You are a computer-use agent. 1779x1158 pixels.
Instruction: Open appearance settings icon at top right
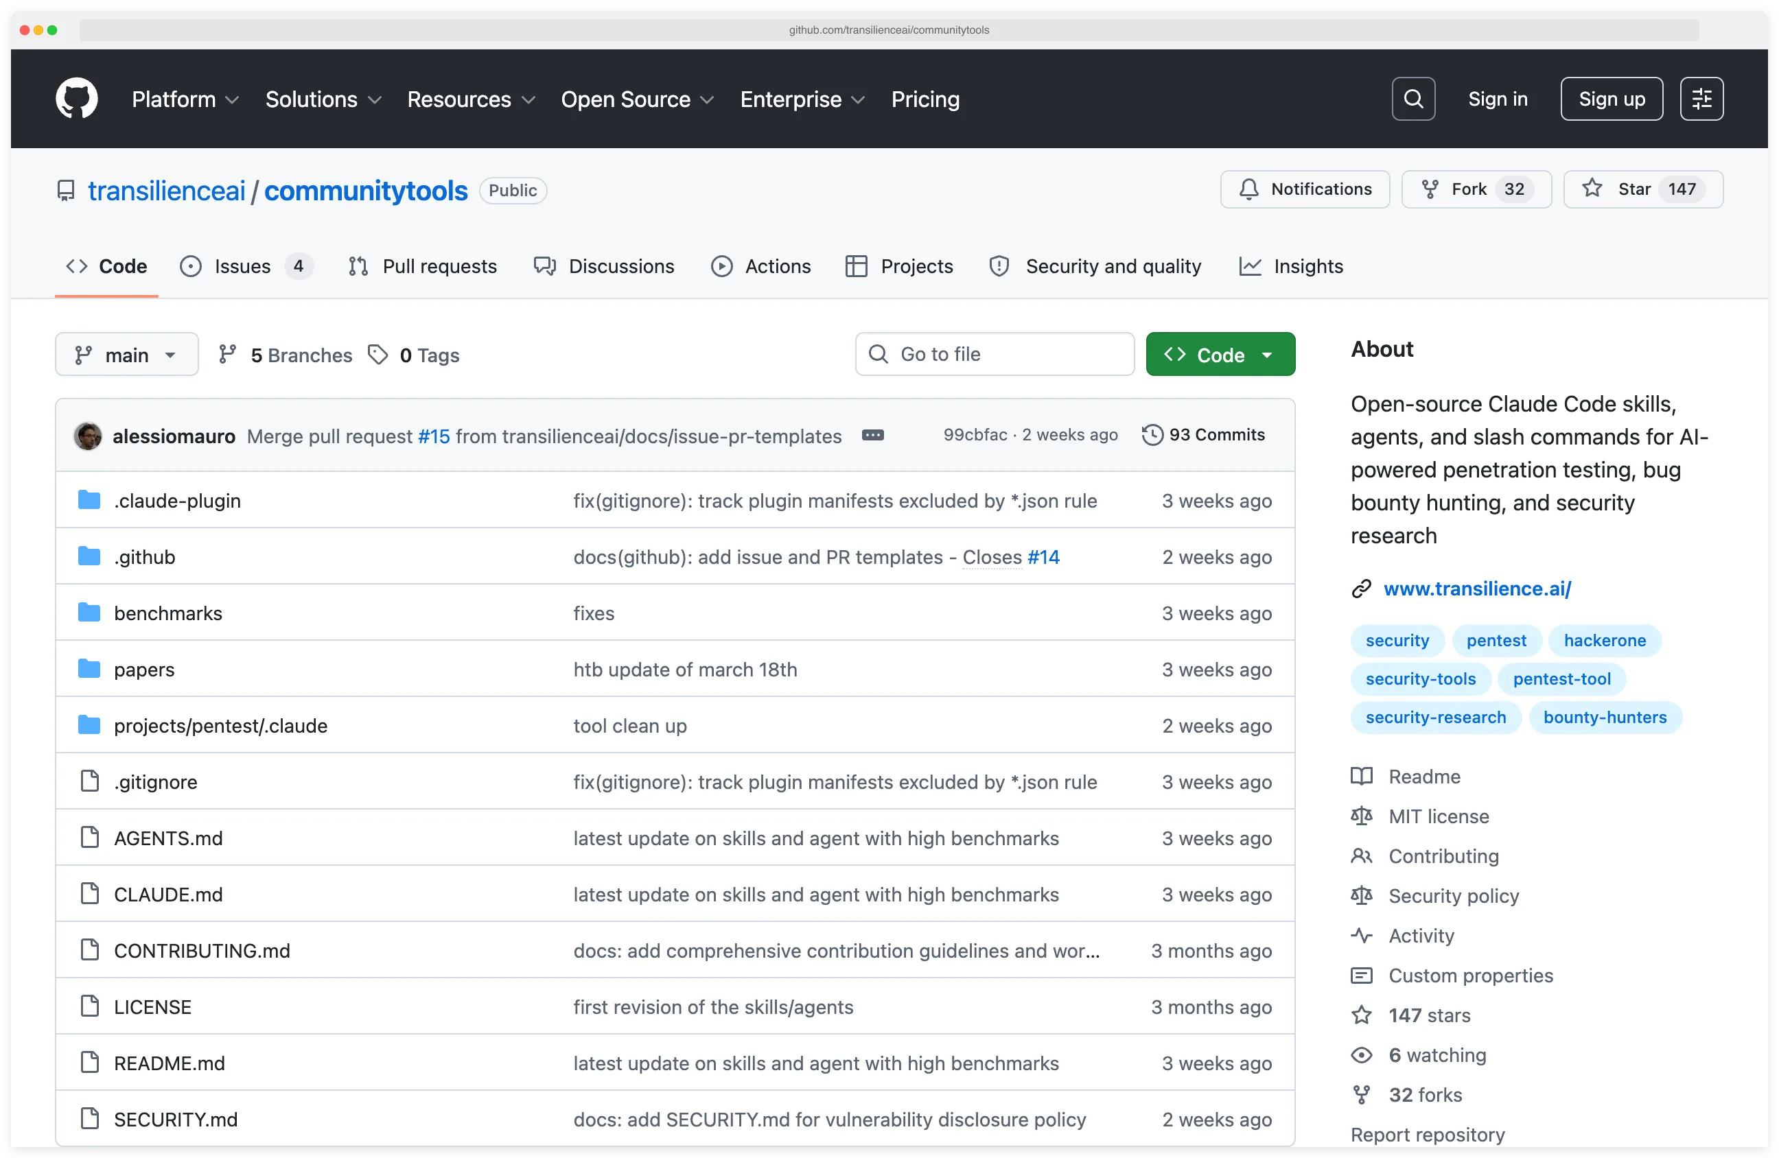click(1701, 98)
